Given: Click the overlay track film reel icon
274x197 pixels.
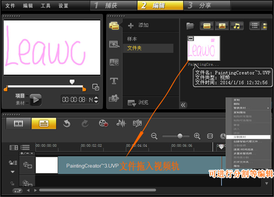Looking at the screenshot, I should click(27, 183).
